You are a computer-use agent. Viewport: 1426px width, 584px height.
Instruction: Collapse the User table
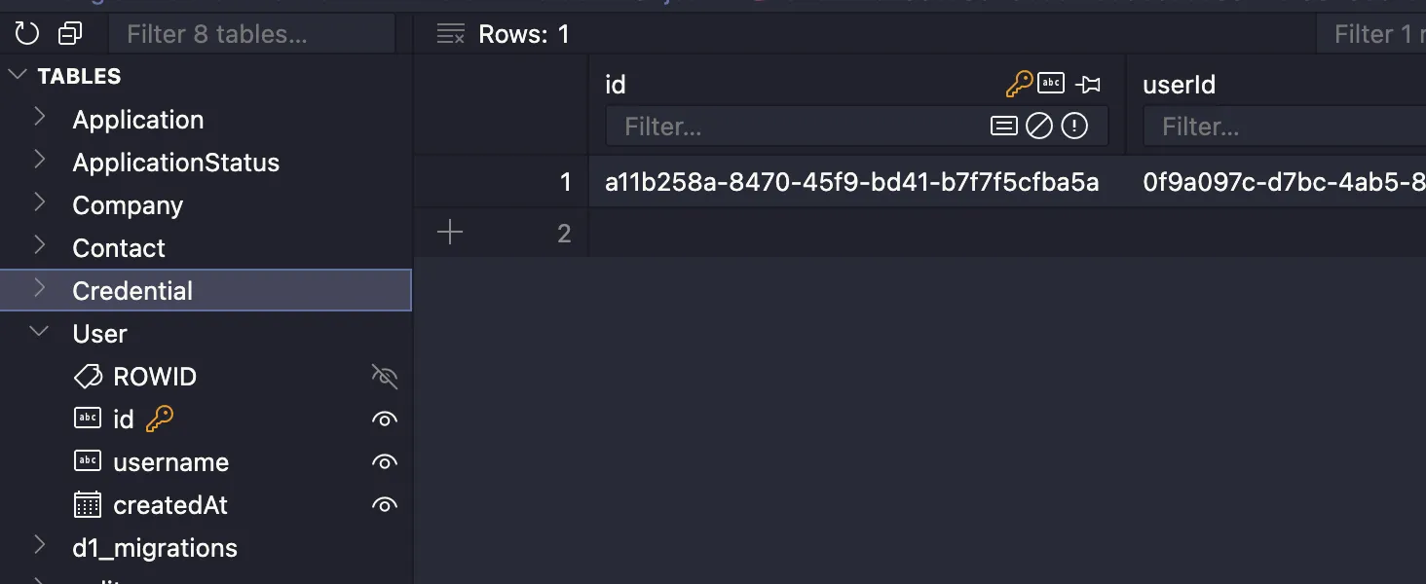pyautogui.click(x=40, y=333)
